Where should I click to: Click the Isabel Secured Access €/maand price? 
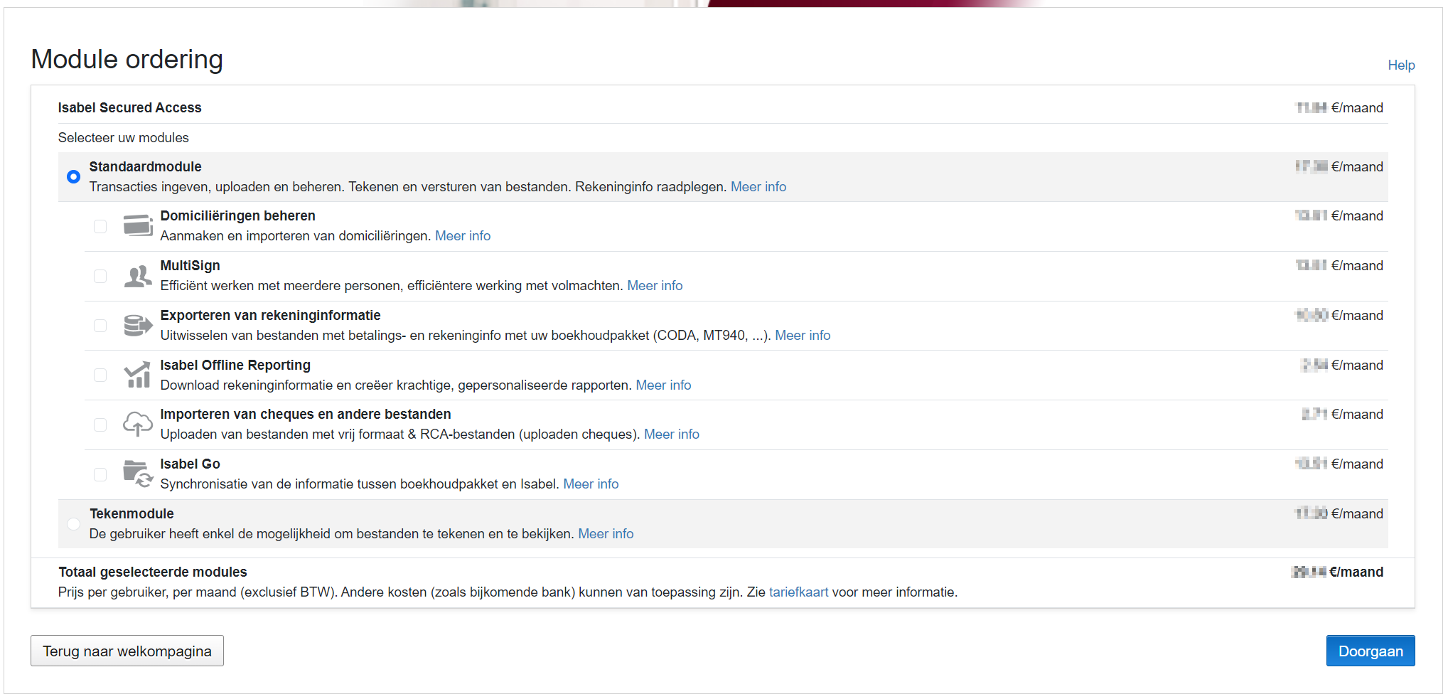(x=1339, y=107)
